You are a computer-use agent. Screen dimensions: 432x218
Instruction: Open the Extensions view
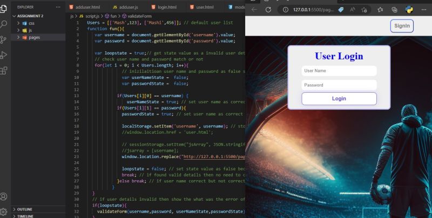tap(4, 71)
